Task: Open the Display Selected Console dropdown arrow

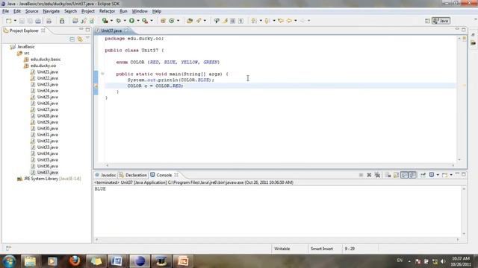Action: coord(438,175)
